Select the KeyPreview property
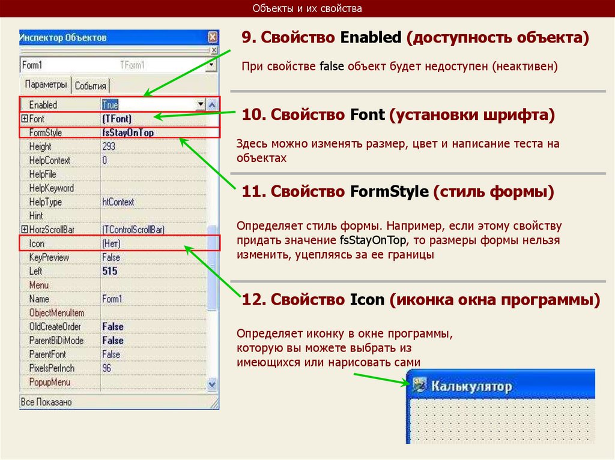This screenshot has width=615, height=460. (x=49, y=257)
